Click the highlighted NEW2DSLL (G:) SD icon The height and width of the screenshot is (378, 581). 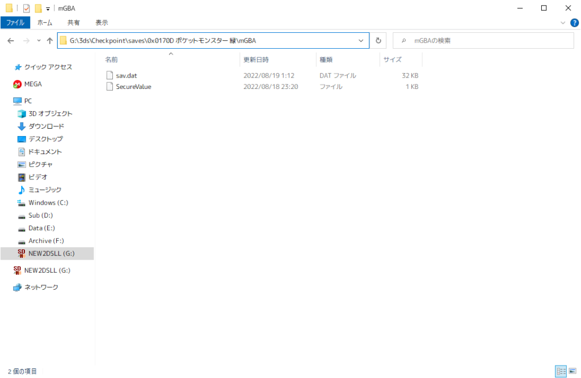[22, 253]
